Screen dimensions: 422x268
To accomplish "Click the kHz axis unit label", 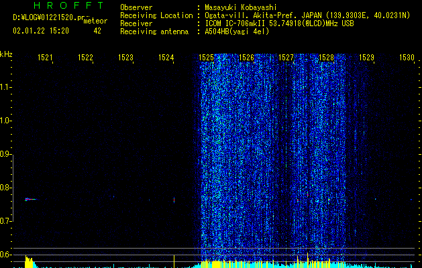I will point(6,54).
